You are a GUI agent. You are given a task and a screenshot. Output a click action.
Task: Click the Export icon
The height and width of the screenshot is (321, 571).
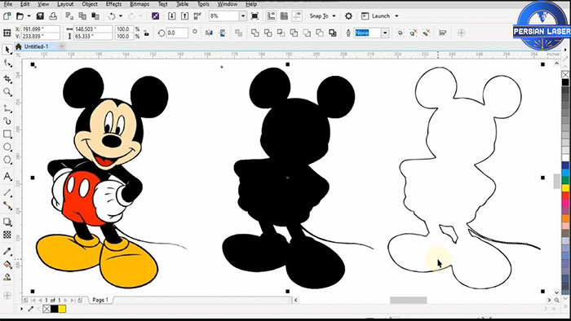(x=185, y=16)
